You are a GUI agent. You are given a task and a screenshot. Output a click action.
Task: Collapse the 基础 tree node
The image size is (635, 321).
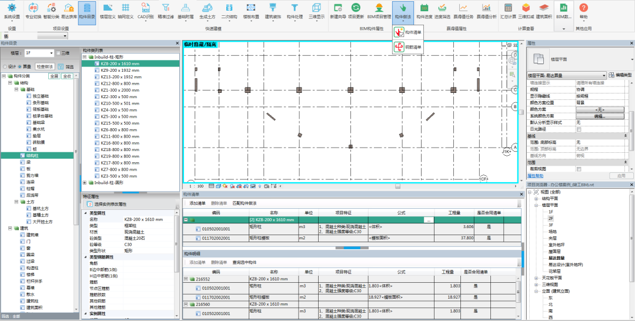(x=18, y=89)
